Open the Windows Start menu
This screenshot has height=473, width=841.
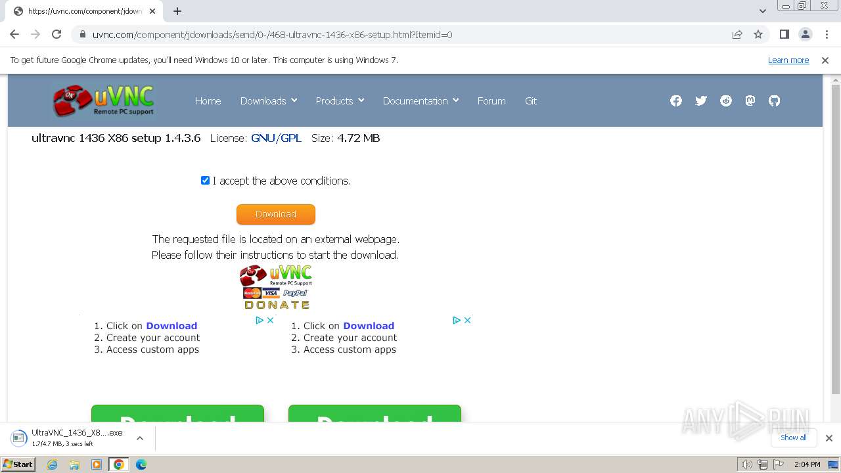(x=18, y=464)
